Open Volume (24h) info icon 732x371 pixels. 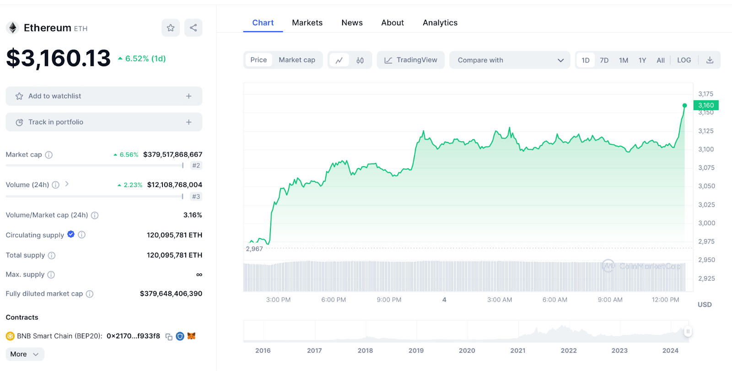pyautogui.click(x=56, y=185)
